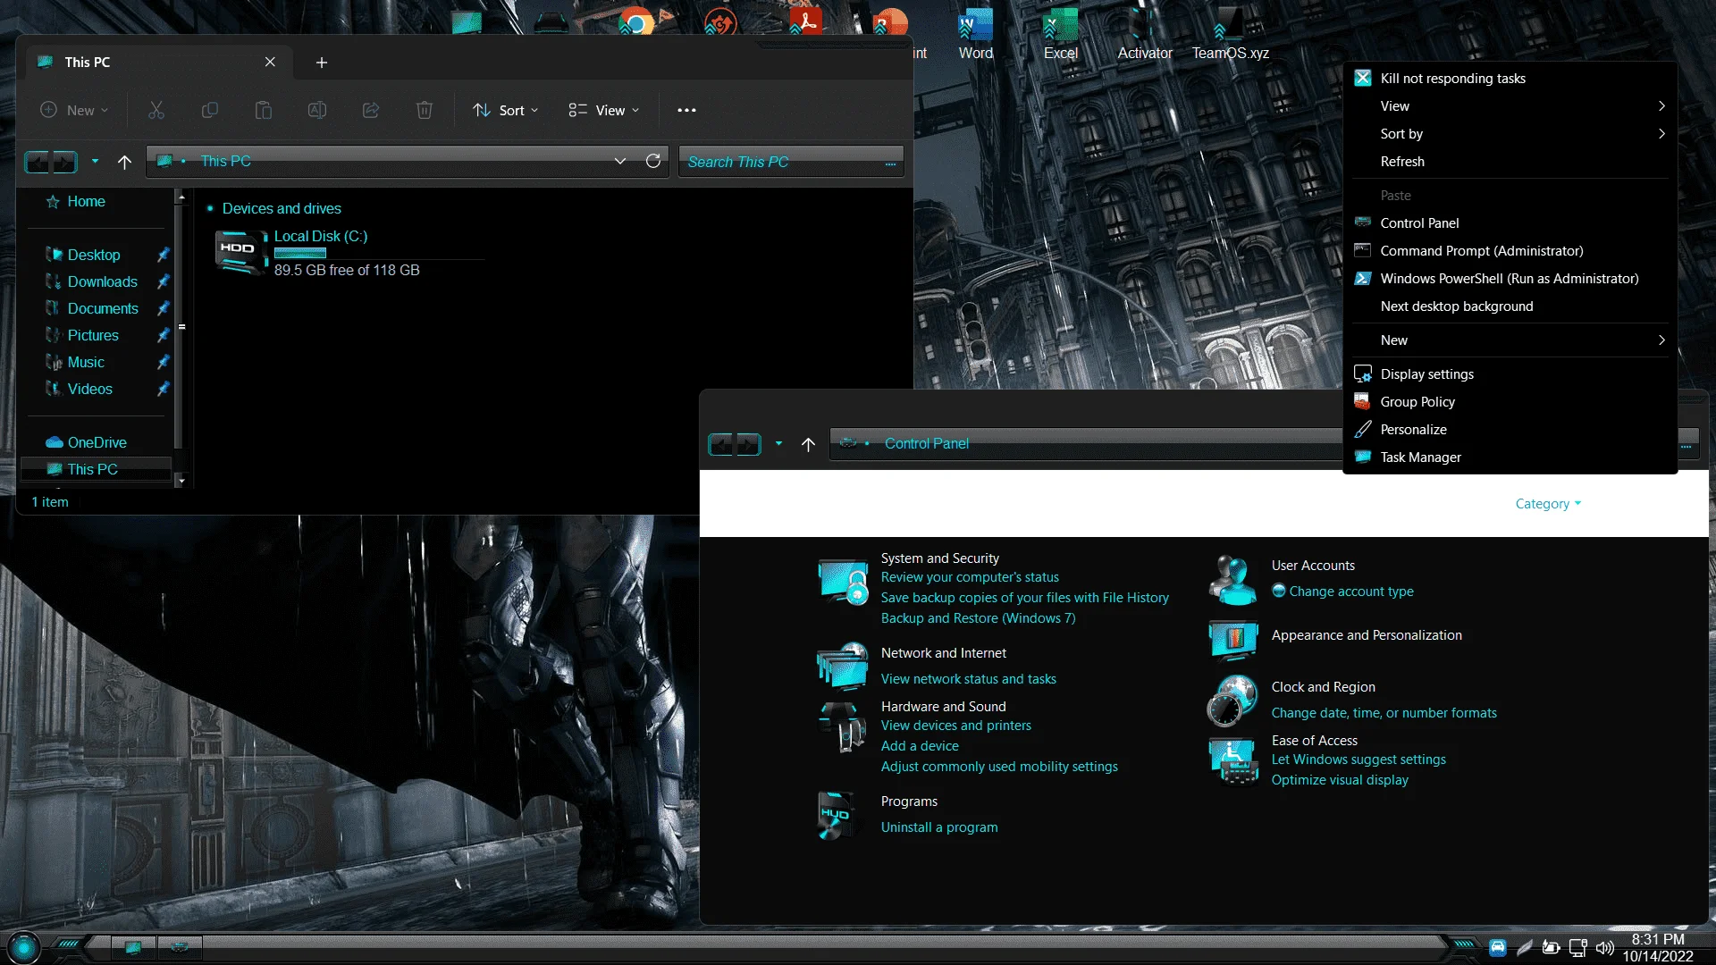The width and height of the screenshot is (1716, 965).
Task: Select Refresh in the context menu
Action: (1510, 162)
